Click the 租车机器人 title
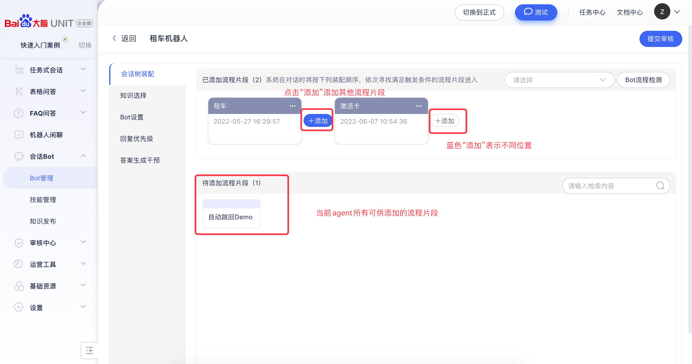 (169, 38)
